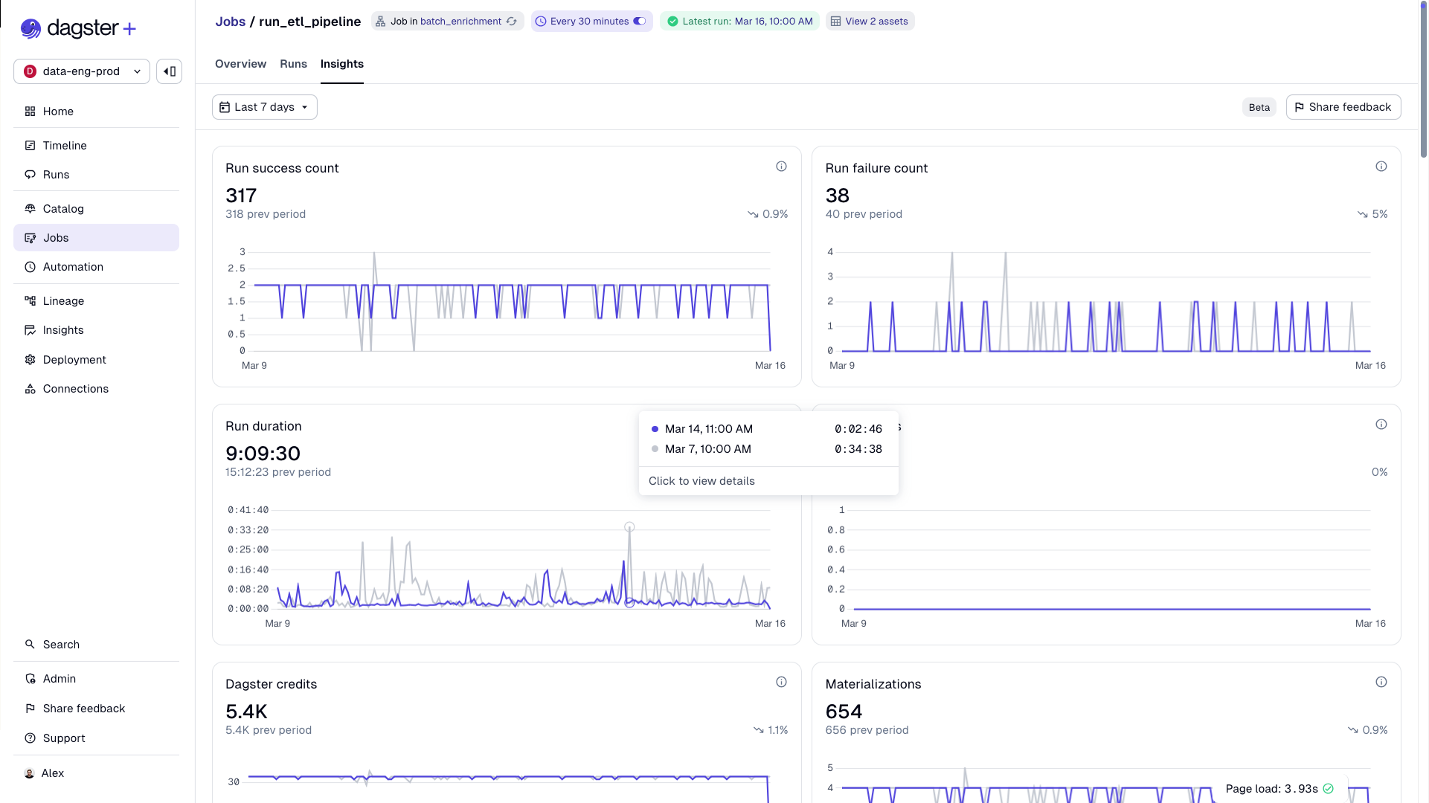1429x803 pixels.
Task: Toggle the Every 30 minutes schedule switch
Action: pyautogui.click(x=639, y=22)
